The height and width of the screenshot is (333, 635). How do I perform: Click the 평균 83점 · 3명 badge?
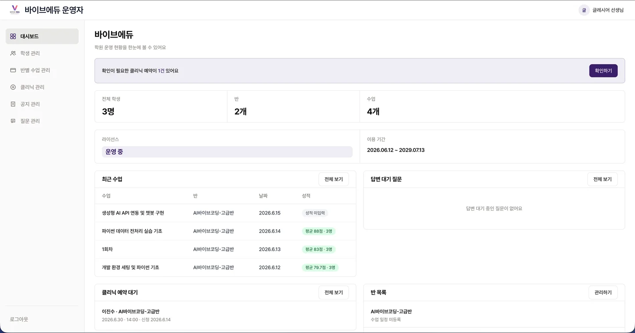tap(319, 249)
